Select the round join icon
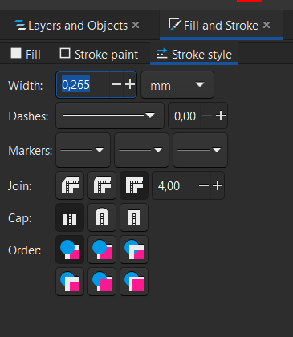The width and height of the screenshot is (293, 337). [x=102, y=185]
